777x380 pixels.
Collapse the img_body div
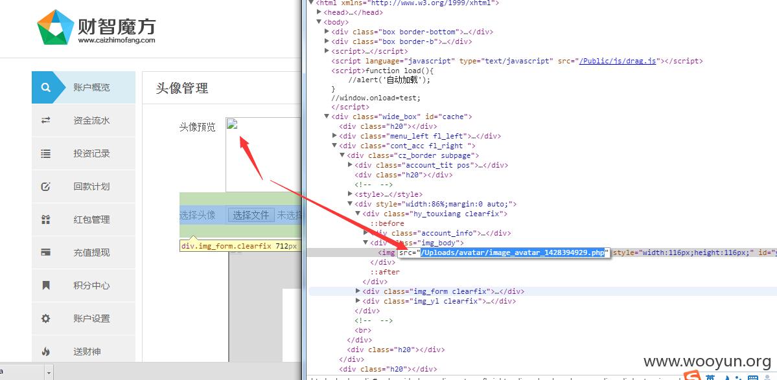coord(366,243)
